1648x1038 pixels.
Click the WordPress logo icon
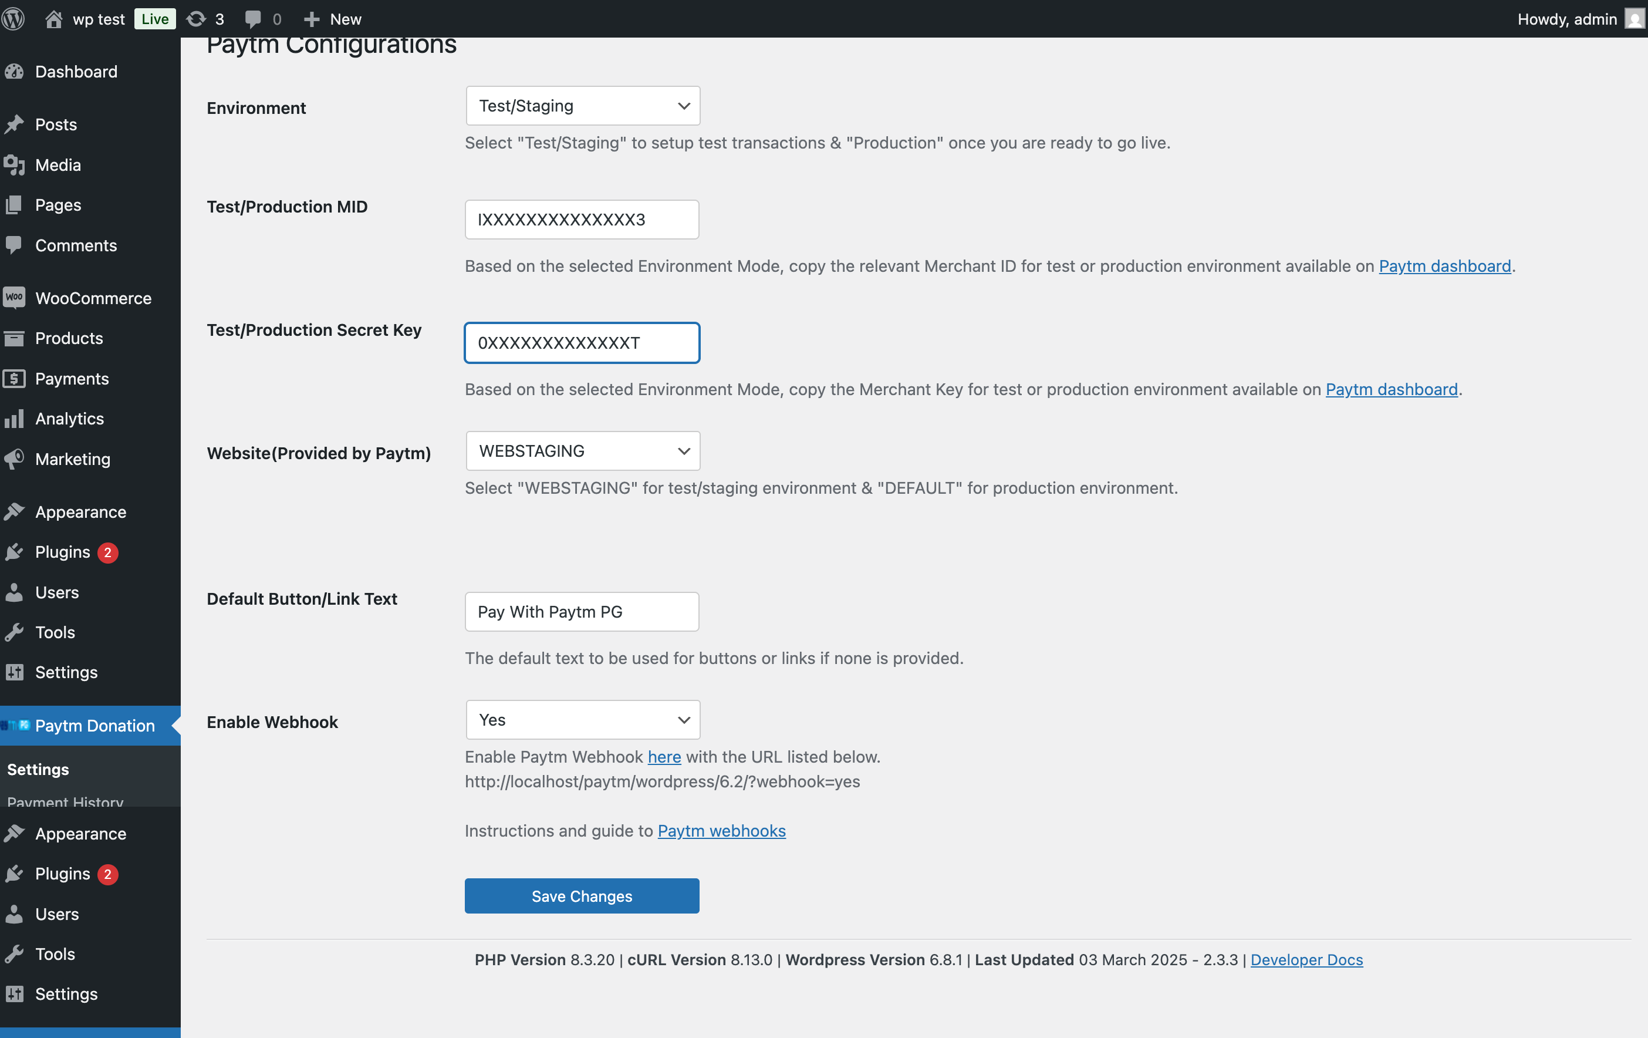[13, 18]
